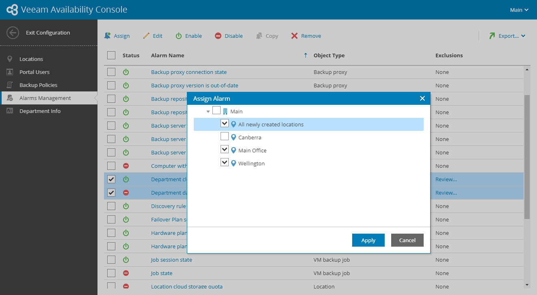
Task: Check the Backup proxy connection state row checkbox
Action: click(111, 72)
